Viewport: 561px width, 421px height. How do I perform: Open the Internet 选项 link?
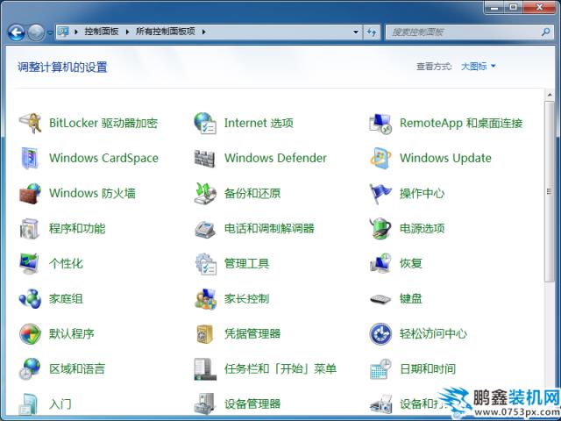click(259, 123)
